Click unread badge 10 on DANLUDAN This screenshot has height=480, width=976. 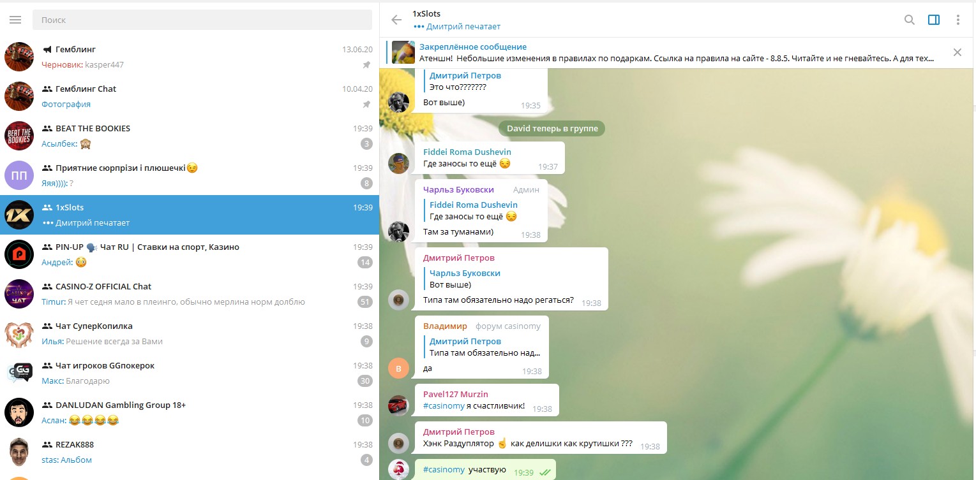(365, 420)
